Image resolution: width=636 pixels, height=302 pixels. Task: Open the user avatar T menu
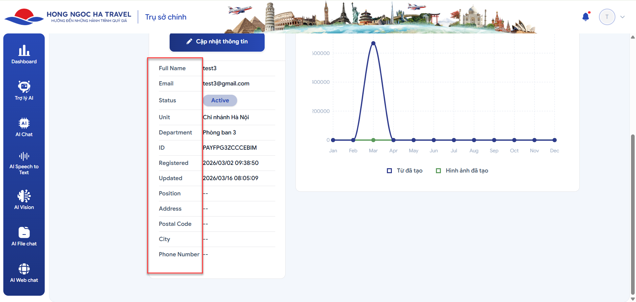click(x=607, y=17)
